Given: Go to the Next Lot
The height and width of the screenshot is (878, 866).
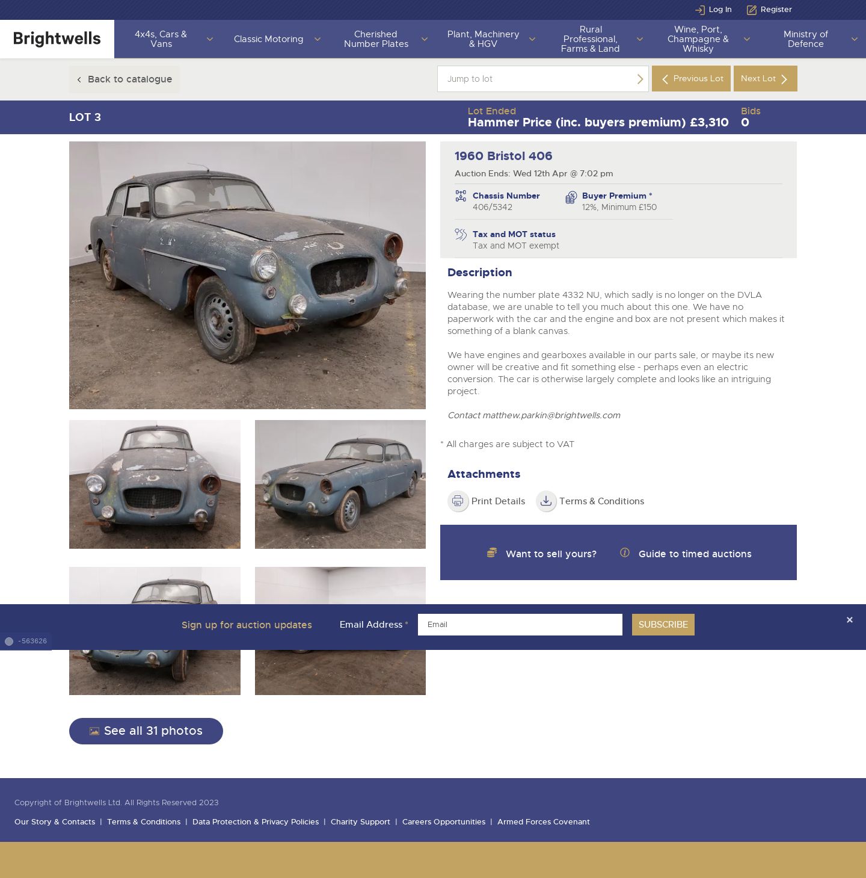Looking at the screenshot, I should coord(765,79).
